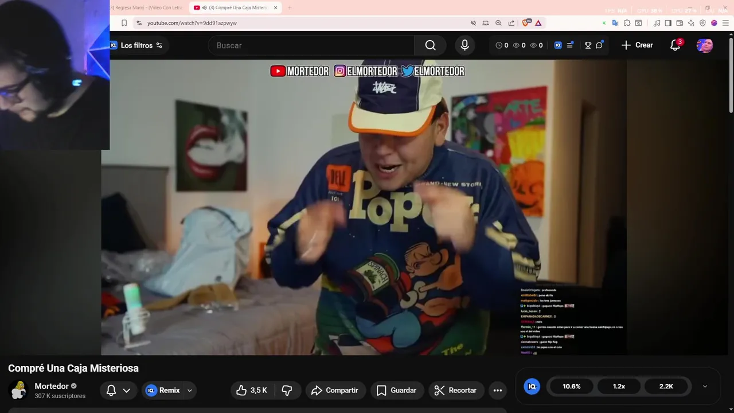Image resolution: width=734 pixels, height=413 pixels.
Task: Click the Guardar button
Action: click(x=397, y=390)
